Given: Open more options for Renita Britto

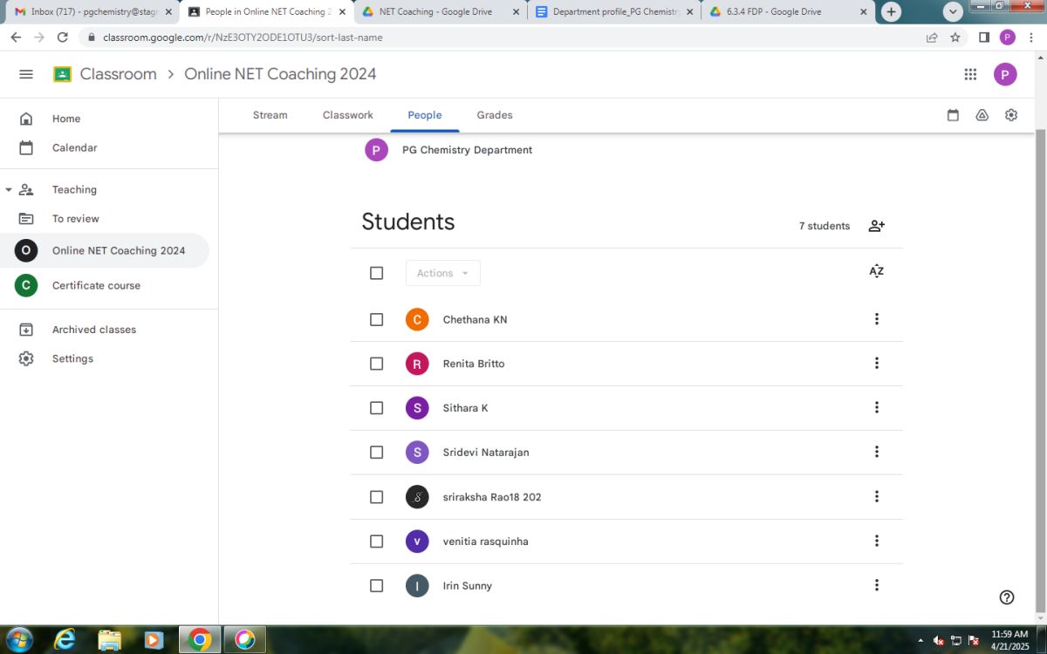Looking at the screenshot, I should tap(877, 363).
